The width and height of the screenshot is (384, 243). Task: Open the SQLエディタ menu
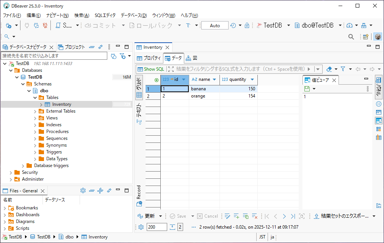(105, 15)
